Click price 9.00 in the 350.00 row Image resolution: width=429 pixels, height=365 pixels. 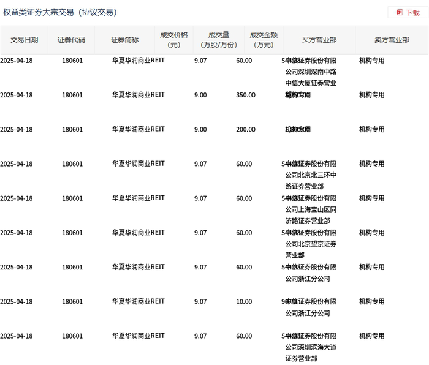200,95
